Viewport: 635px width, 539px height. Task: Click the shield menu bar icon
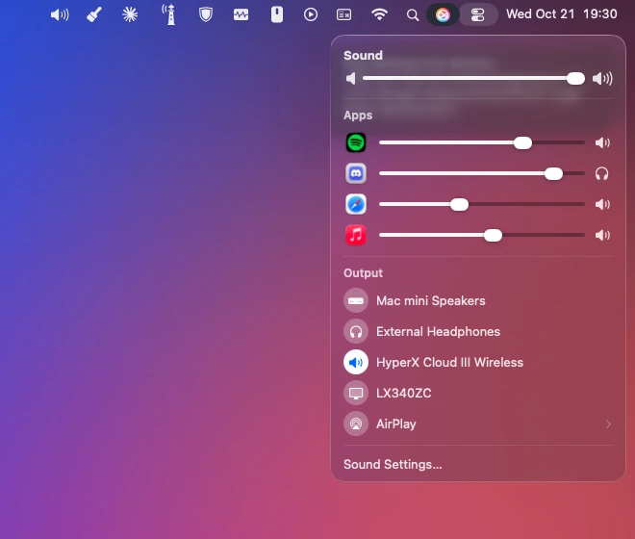206,15
